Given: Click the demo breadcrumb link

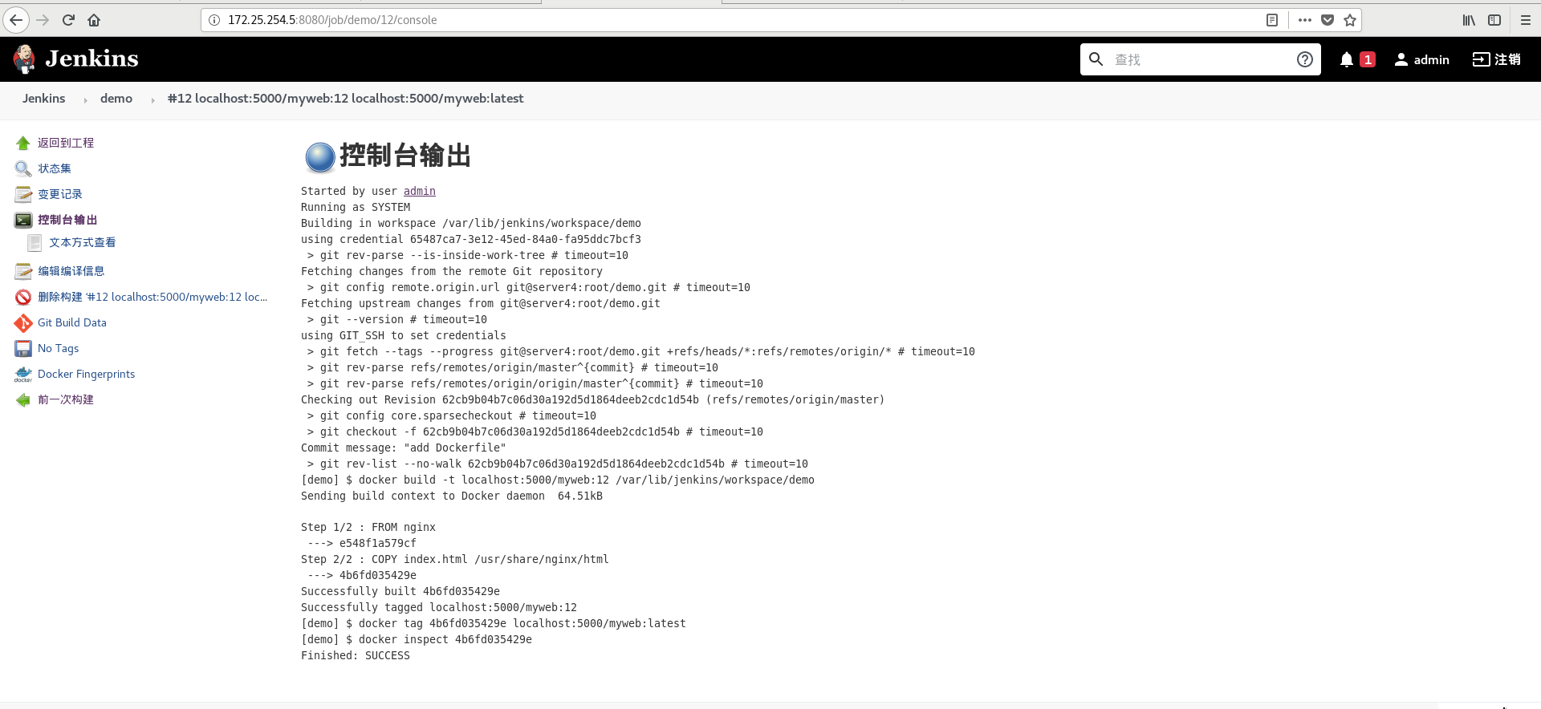Looking at the screenshot, I should click(x=116, y=98).
